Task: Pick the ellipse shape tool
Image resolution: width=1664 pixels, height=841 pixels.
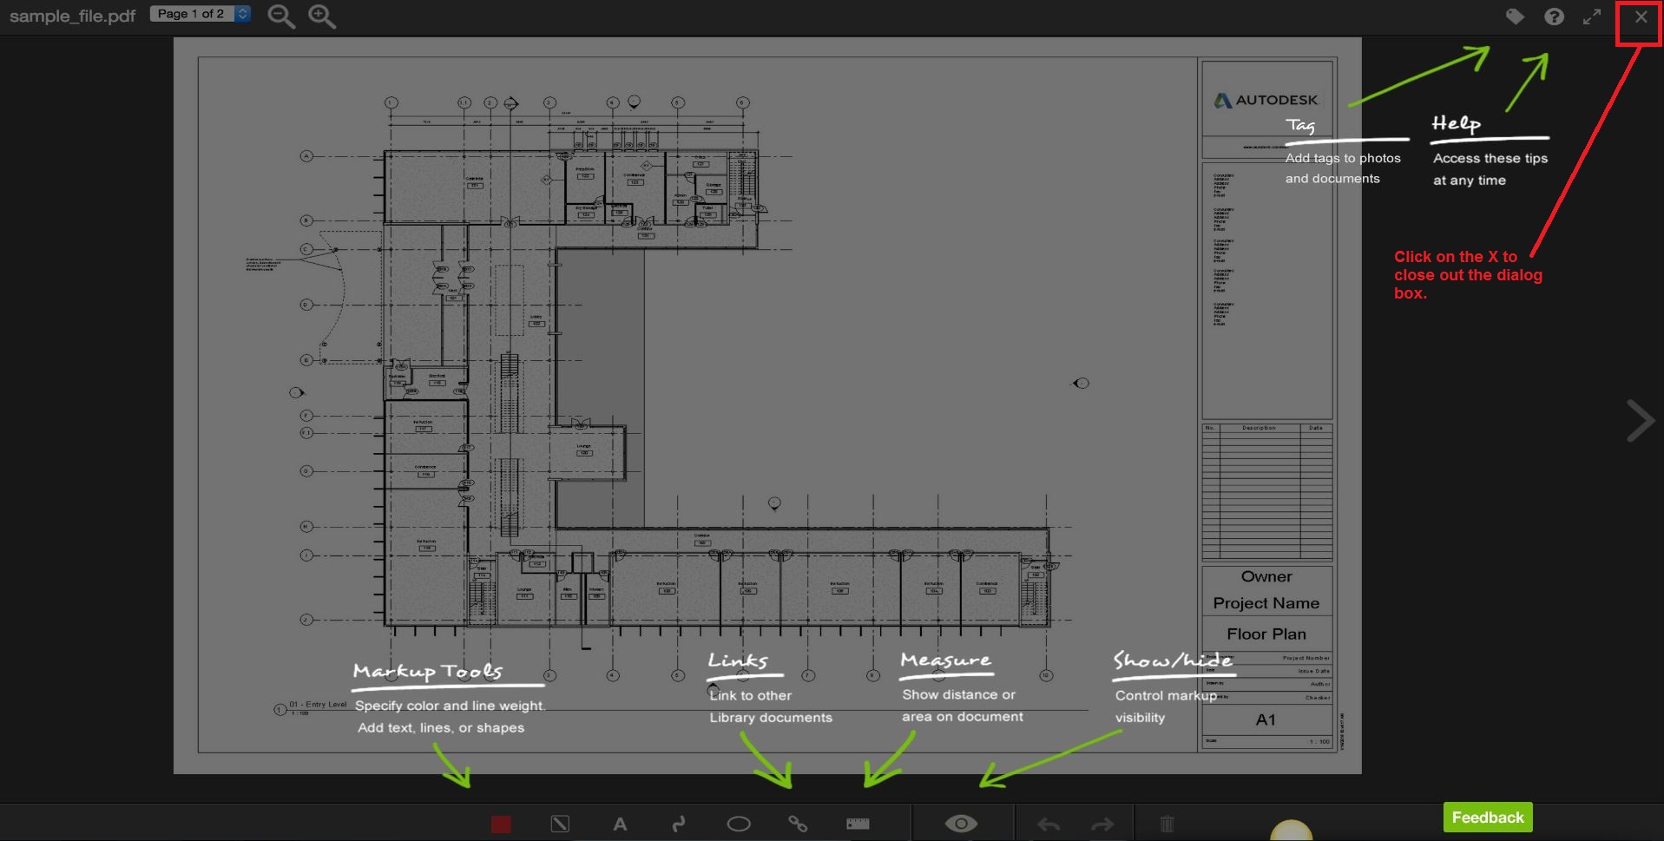Action: tap(739, 823)
